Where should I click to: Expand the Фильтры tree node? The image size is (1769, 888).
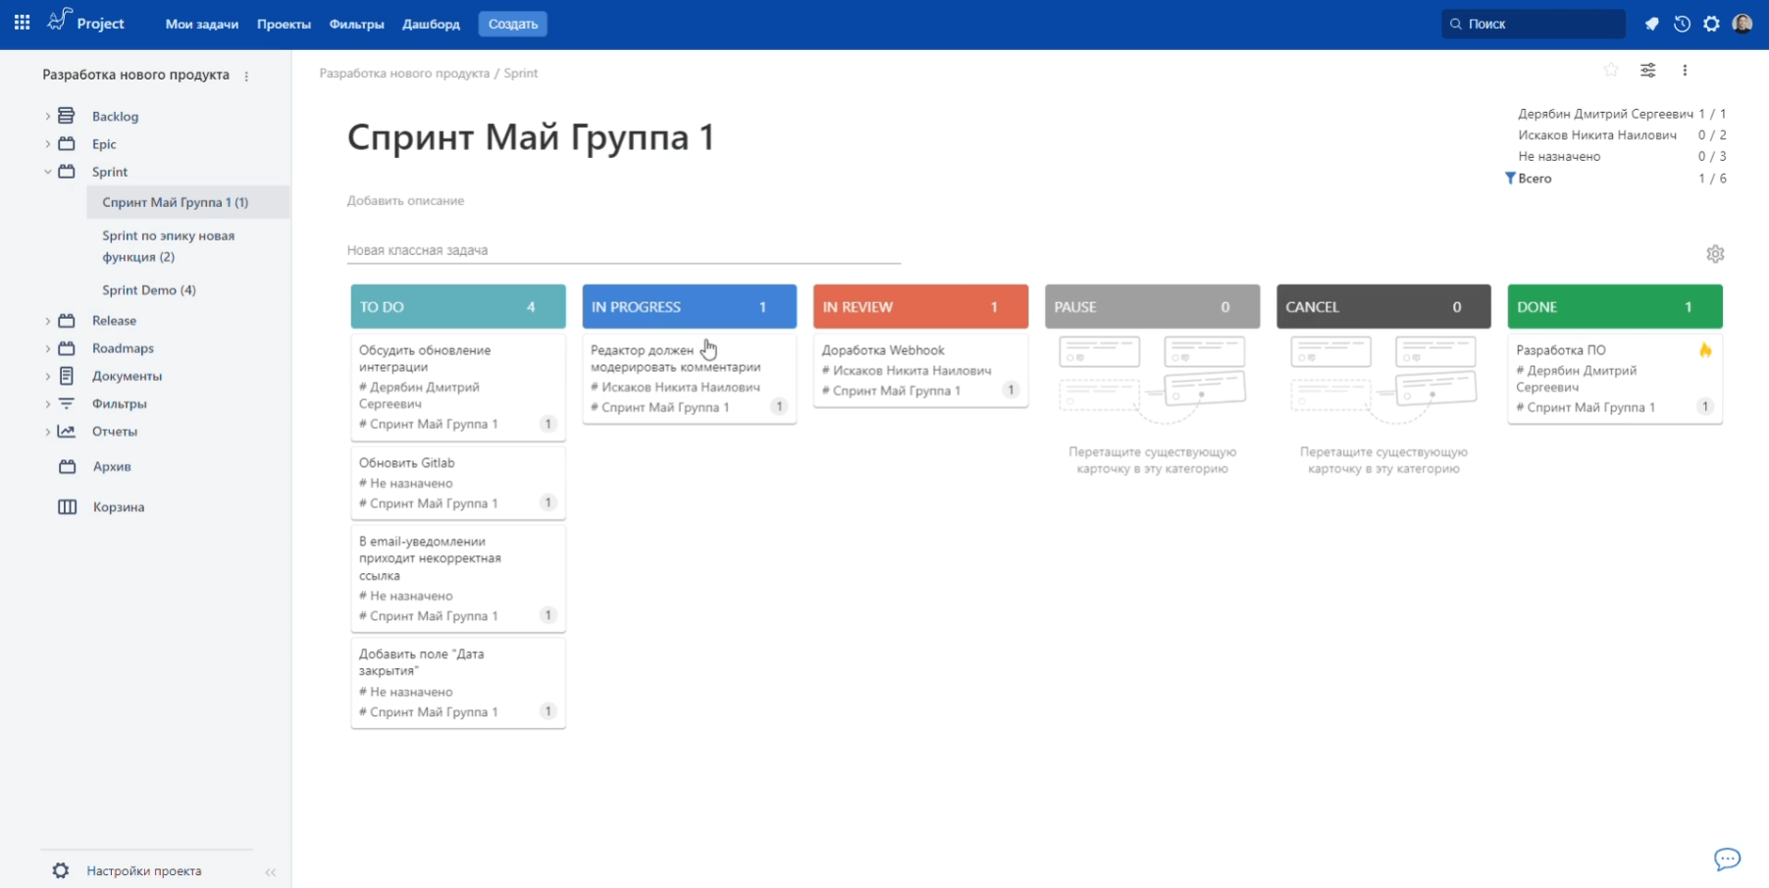point(47,403)
